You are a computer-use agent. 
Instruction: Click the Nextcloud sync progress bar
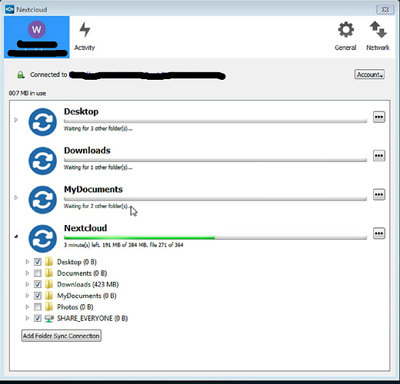pos(215,237)
